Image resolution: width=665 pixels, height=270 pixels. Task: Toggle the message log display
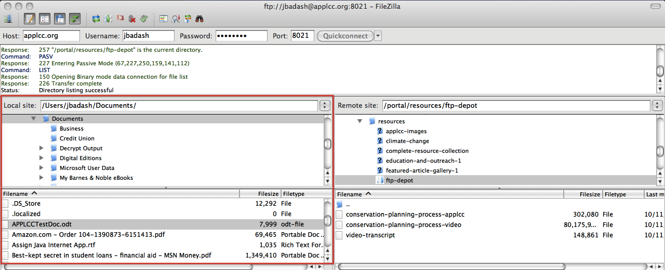30,19
